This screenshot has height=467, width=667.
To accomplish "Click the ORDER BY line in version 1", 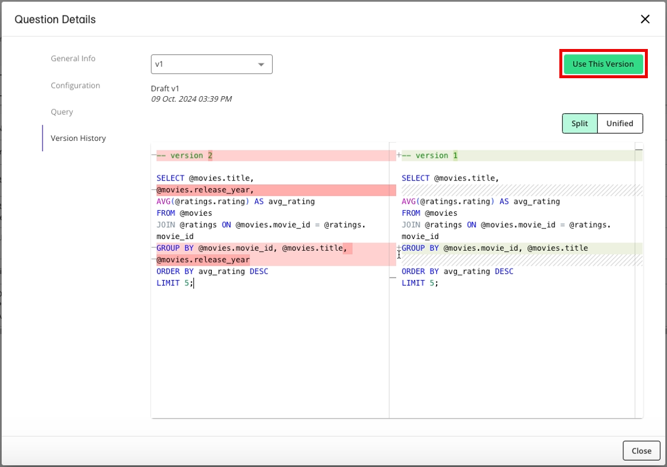I will [x=457, y=271].
